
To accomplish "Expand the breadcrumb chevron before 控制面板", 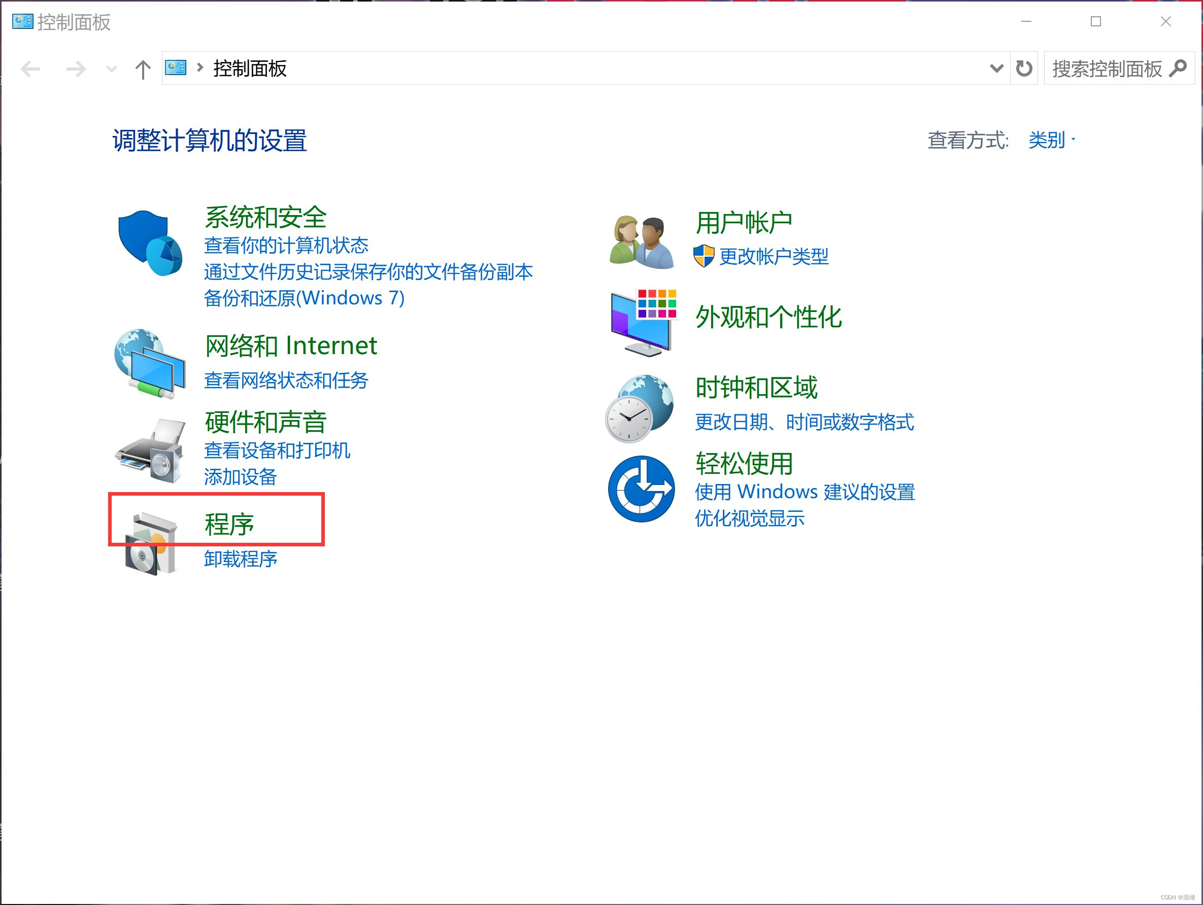I will point(200,67).
